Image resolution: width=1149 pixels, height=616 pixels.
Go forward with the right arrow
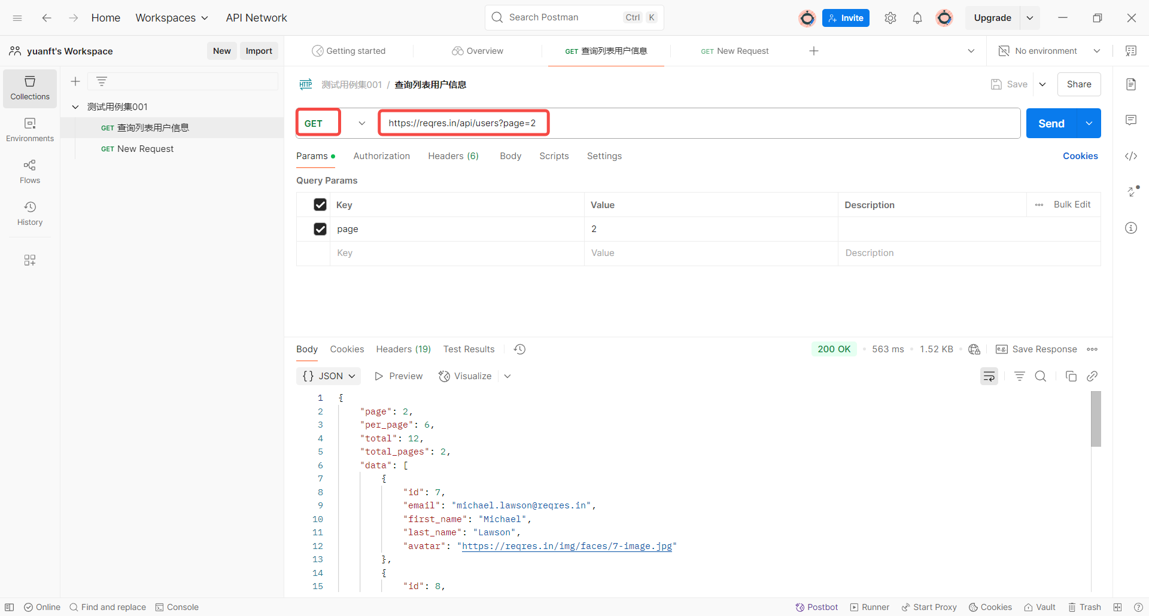click(x=73, y=18)
